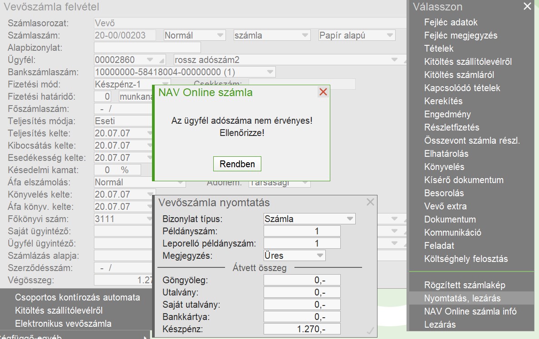The width and height of the screenshot is (539, 339).
Task: Click the confirm checkmark in print dialog
Action: coord(370,331)
